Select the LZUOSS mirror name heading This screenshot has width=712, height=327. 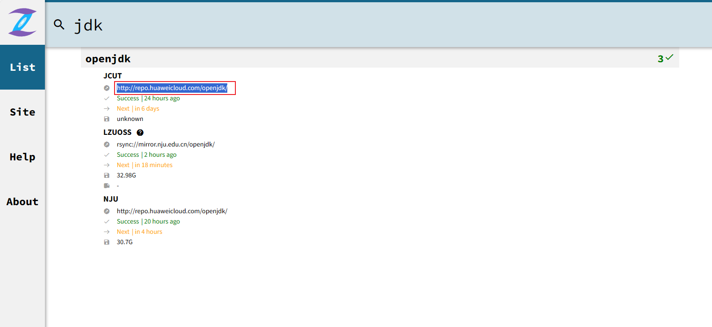[x=117, y=132]
